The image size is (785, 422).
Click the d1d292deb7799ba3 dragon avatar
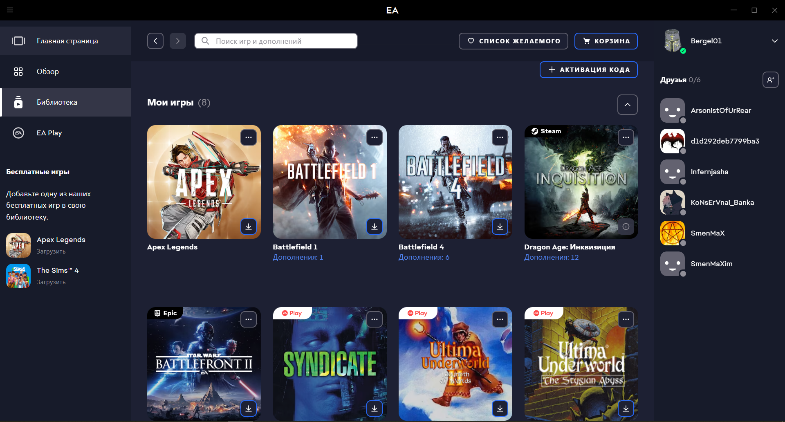pyautogui.click(x=673, y=141)
